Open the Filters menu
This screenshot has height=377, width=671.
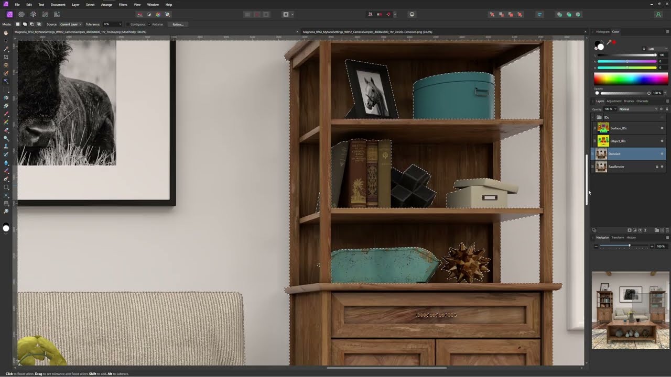pyautogui.click(x=123, y=5)
